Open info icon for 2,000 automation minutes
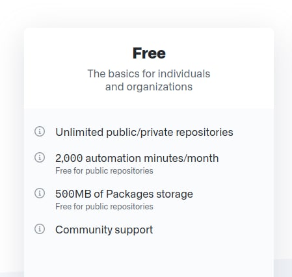 [40, 157]
